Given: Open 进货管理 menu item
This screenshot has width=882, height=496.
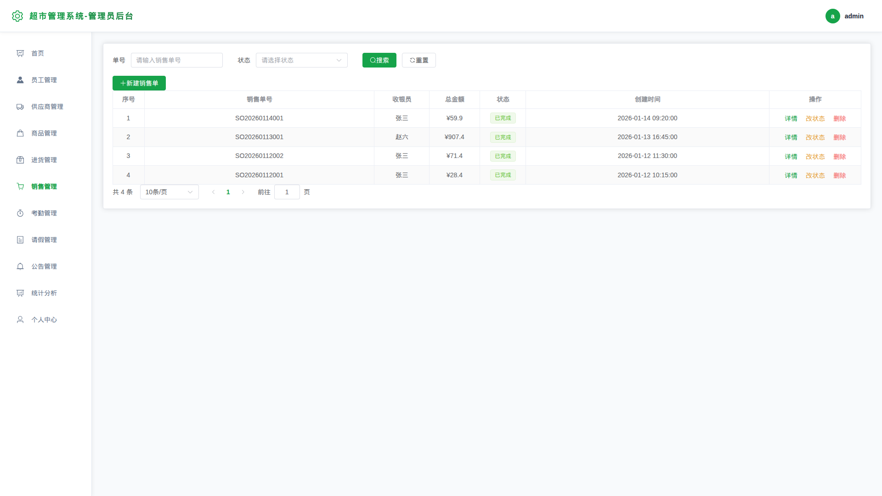Looking at the screenshot, I should click(46, 160).
